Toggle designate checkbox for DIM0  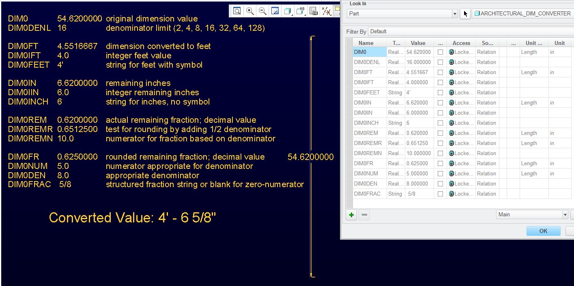pyautogui.click(x=440, y=52)
